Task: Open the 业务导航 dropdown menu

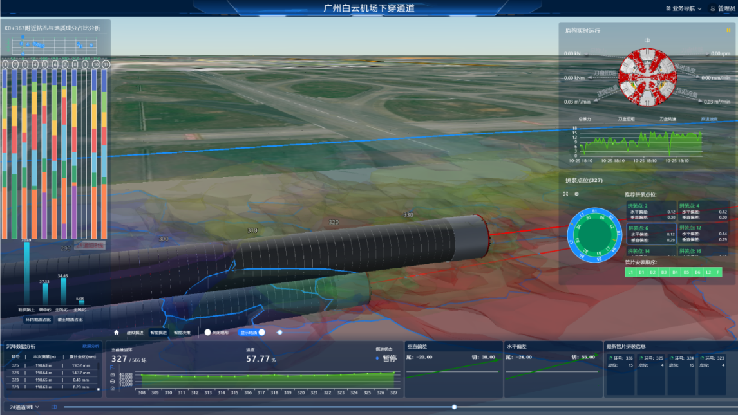Action: pos(684,8)
